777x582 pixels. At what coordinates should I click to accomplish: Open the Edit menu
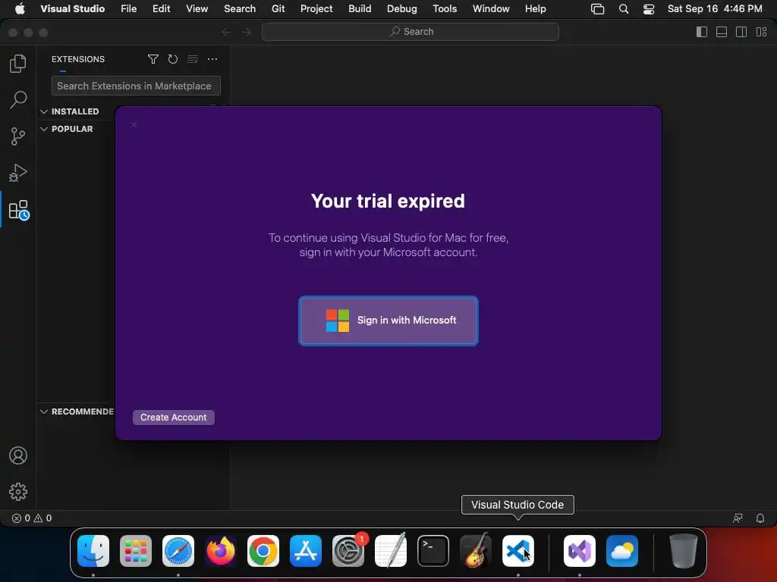pos(162,9)
